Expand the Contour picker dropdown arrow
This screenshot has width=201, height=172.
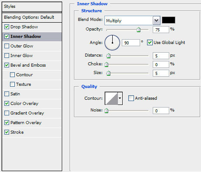(120, 98)
